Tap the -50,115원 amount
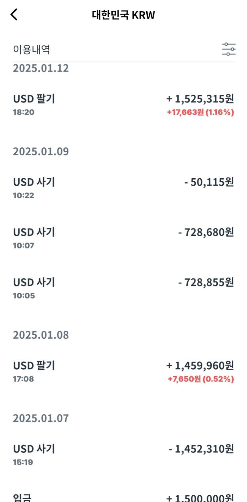 coord(209,182)
